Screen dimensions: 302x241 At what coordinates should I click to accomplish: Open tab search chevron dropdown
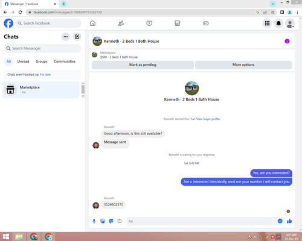[273, 4]
